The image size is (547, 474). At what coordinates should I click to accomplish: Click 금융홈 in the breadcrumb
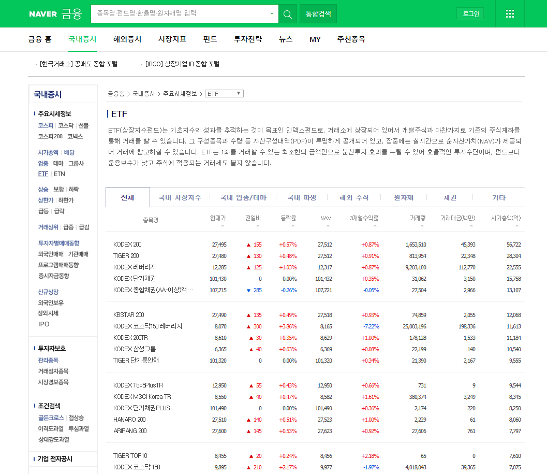(116, 94)
